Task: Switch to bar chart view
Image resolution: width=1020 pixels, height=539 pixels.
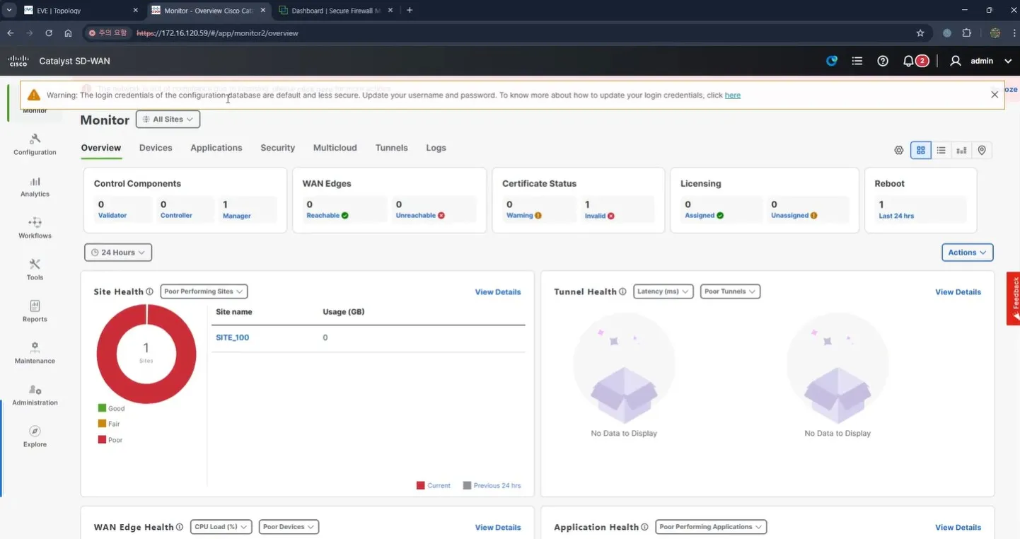Action: [962, 150]
